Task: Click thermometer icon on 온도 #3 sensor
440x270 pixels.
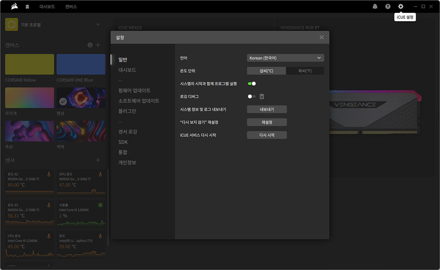Action: coord(49,205)
